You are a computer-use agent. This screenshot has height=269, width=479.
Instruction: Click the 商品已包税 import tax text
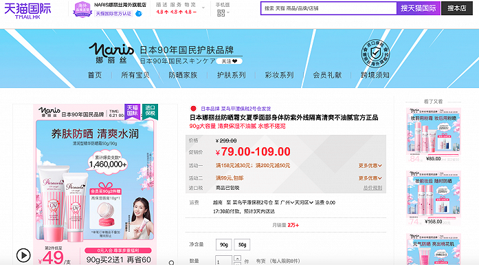coord(227,188)
